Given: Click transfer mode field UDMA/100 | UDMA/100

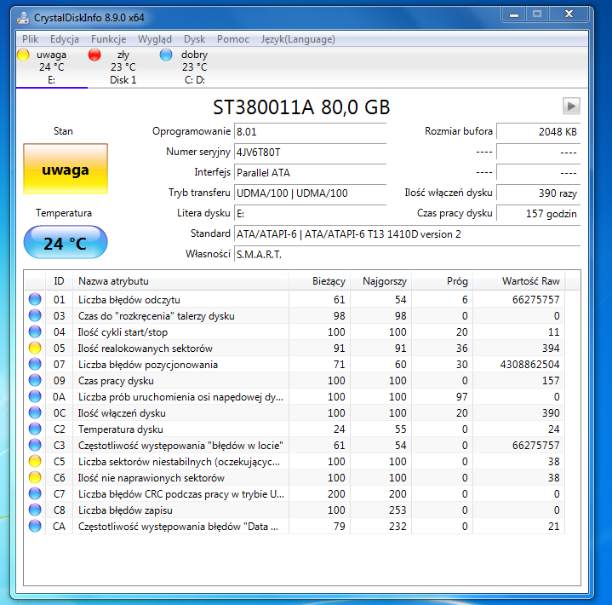Looking at the screenshot, I should [311, 193].
